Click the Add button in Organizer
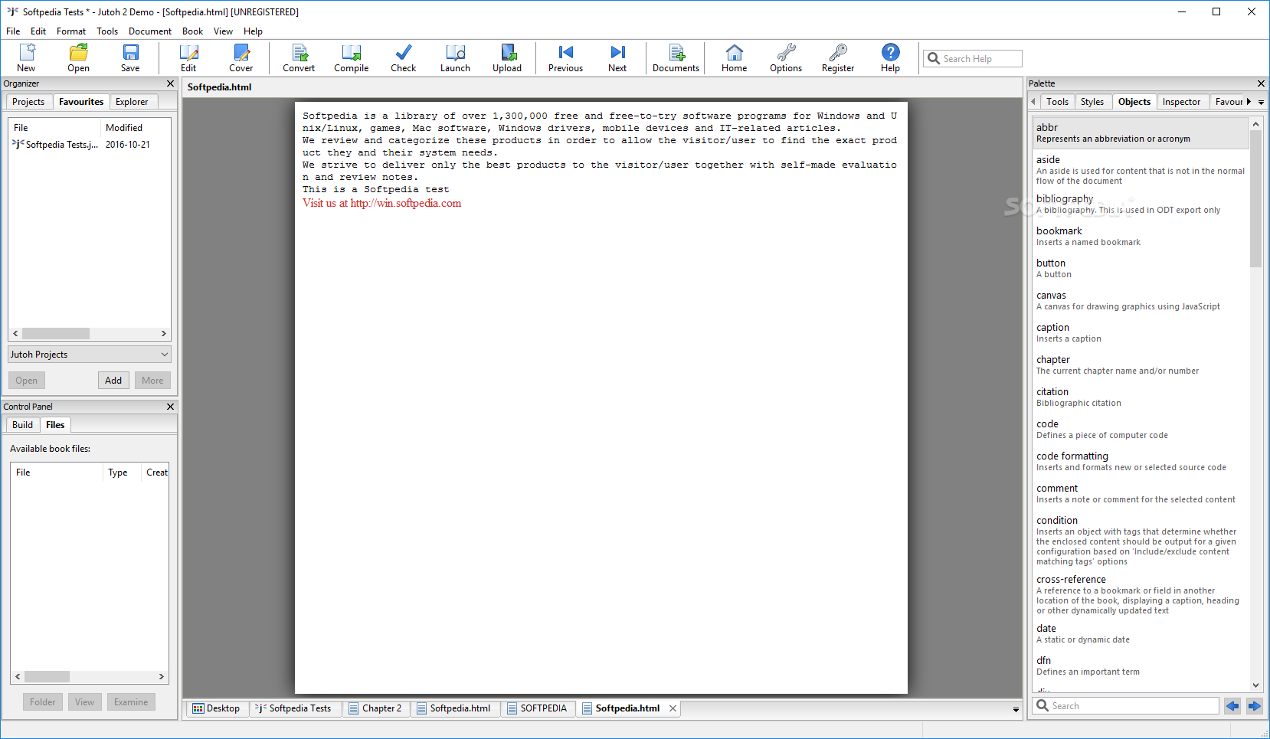This screenshot has width=1270, height=739. (113, 381)
